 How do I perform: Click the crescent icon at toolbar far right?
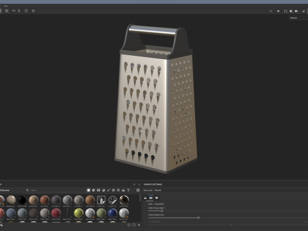304,11
